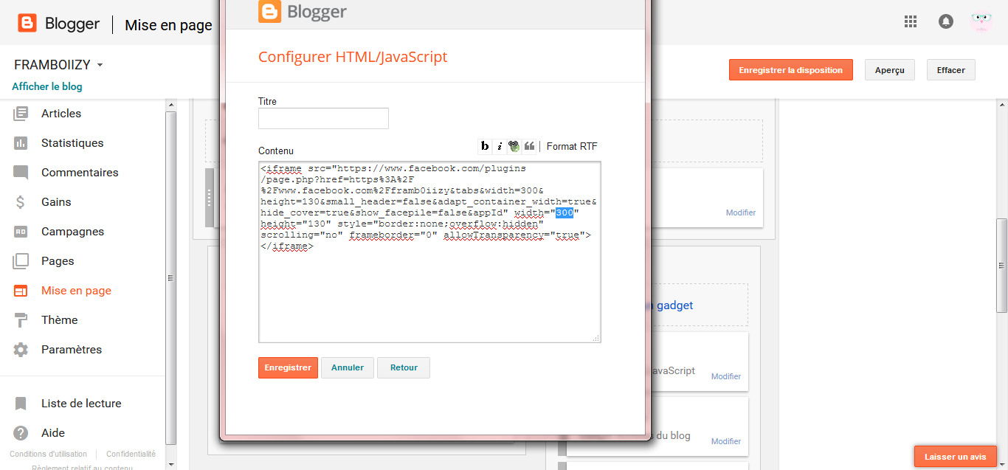Click the blockquote icon
Screen dimensions: 1008x470
(x=529, y=146)
